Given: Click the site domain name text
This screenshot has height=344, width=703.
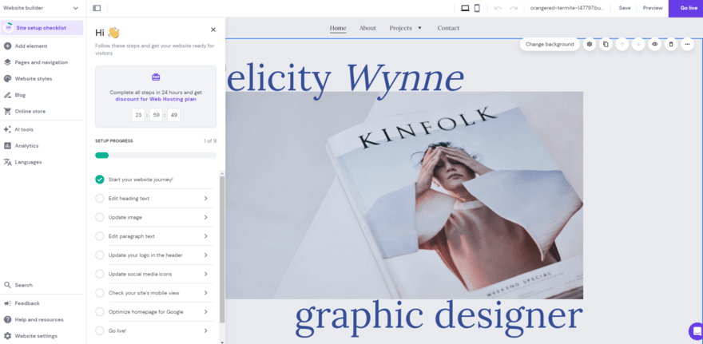Looking at the screenshot, I should 566,8.
